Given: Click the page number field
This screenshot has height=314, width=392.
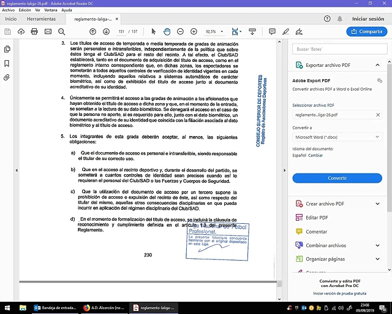Looking at the screenshot, I should (x=121, y=31).
